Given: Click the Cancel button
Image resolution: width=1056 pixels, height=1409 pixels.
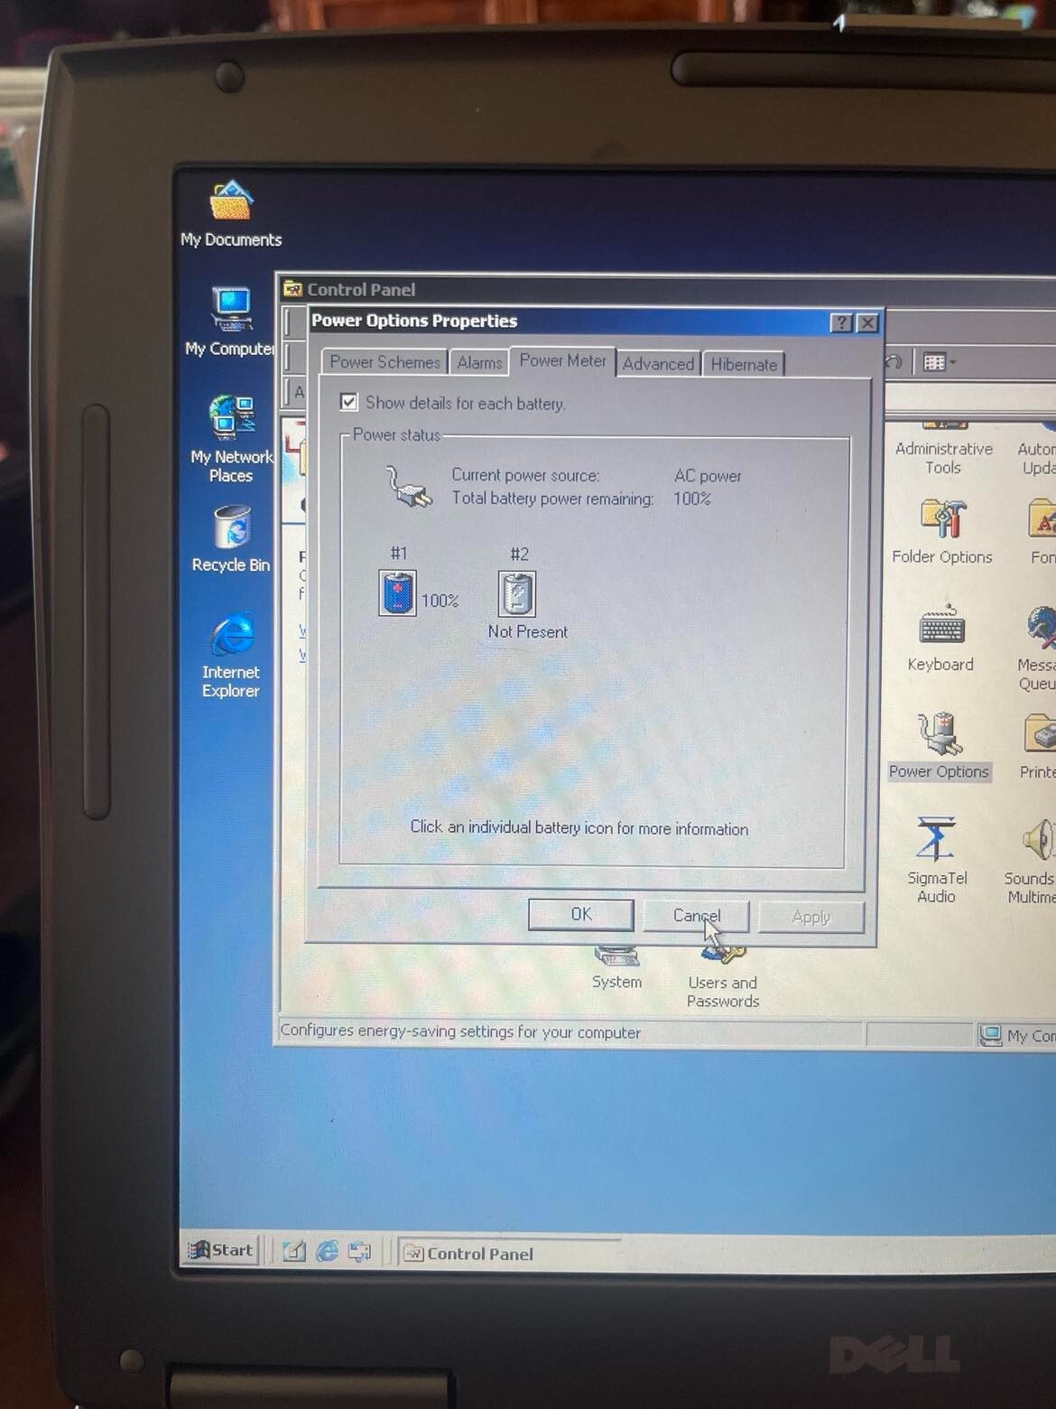Looking at the screenshot, I should coord(696,916).
